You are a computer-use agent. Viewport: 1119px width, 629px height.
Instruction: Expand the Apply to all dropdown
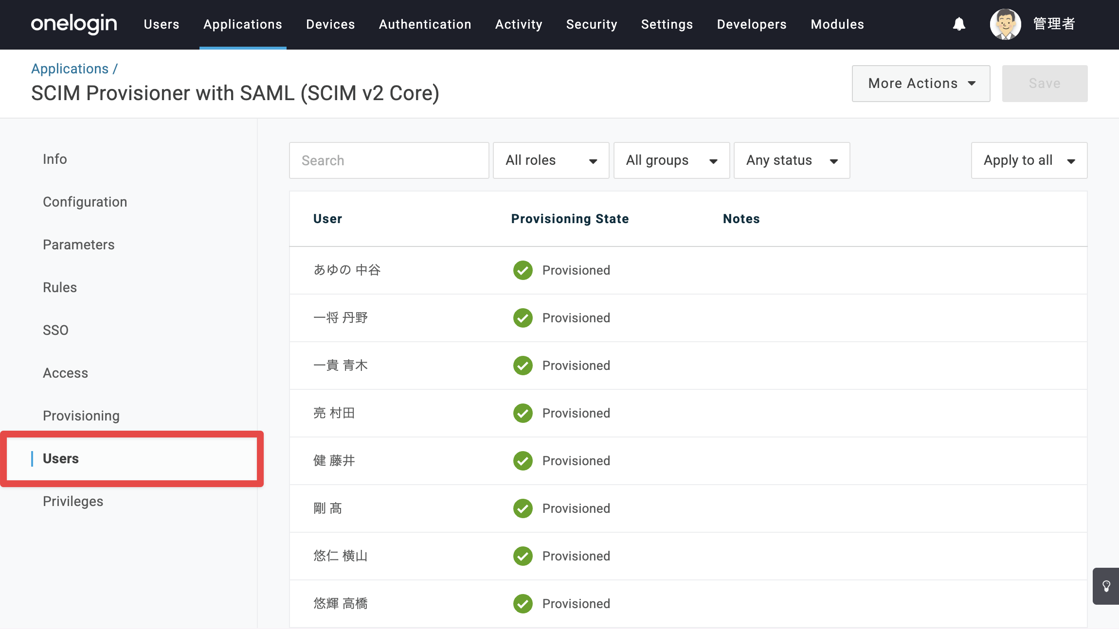point(1029,160)
